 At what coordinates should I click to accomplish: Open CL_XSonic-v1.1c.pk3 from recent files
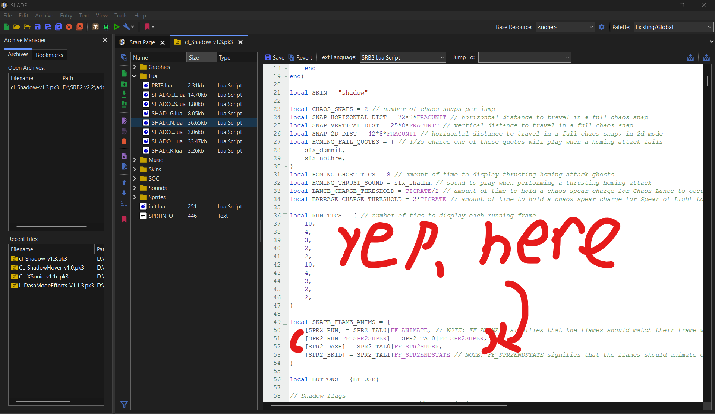point(56,277)
